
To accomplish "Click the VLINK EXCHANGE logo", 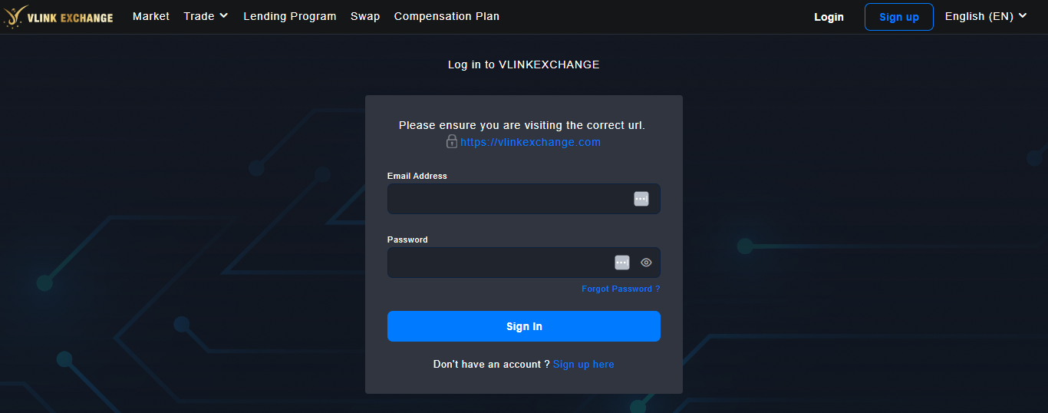I will click(x=58, y=17).
